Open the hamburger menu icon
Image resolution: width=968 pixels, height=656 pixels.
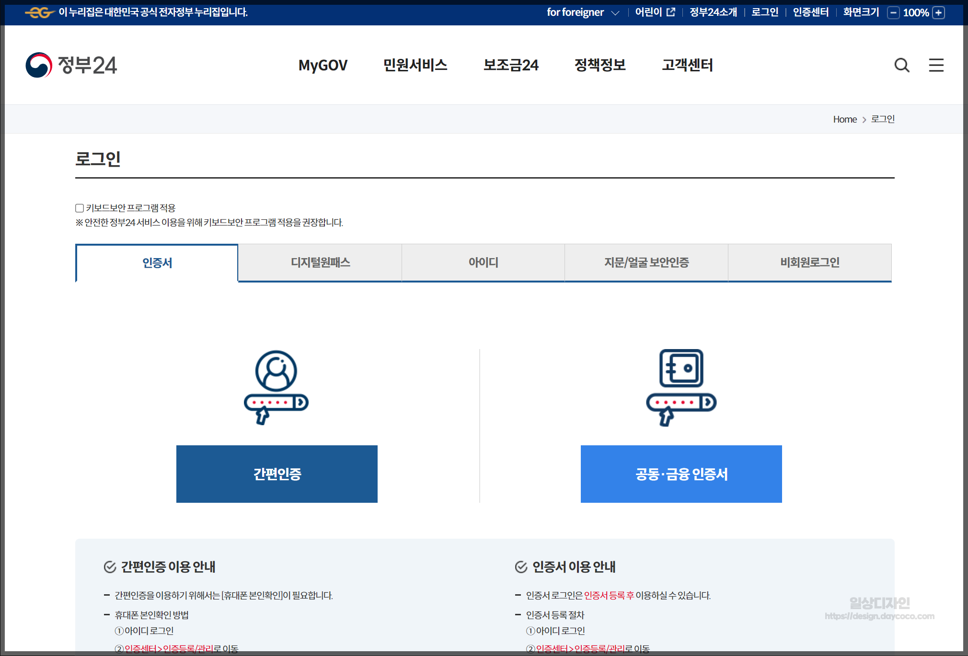936,65
